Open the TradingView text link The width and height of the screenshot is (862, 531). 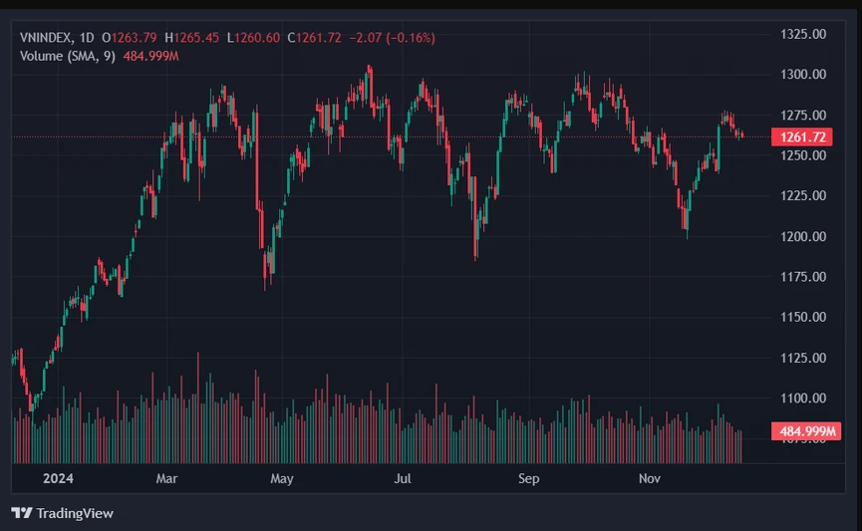point(75,513)
